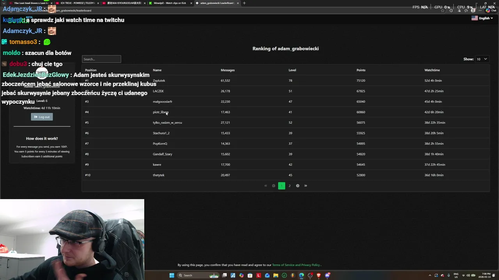Click the taskbar Search box
Image resolution: width=499 pixels, height=280 pixels.
(198, 275)
